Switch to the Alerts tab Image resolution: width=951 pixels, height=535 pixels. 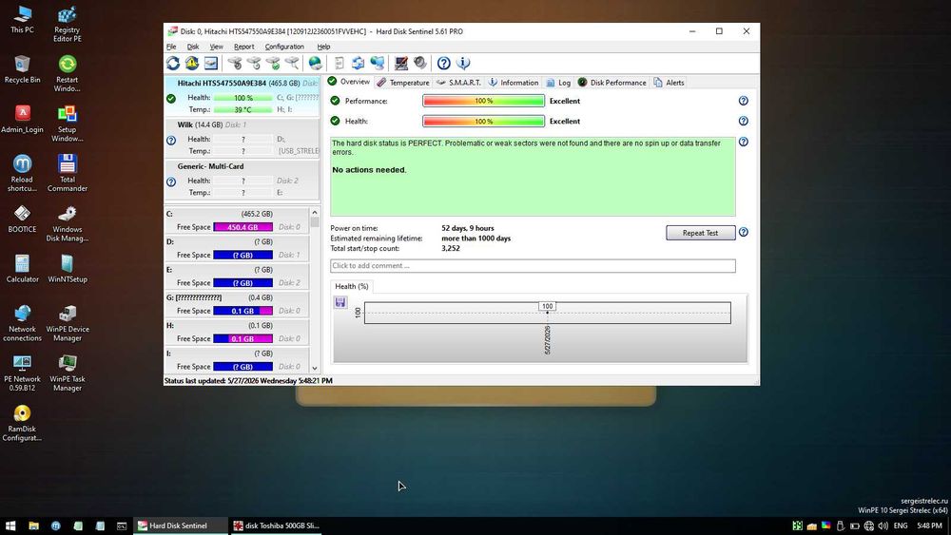[x=669, y=83]
